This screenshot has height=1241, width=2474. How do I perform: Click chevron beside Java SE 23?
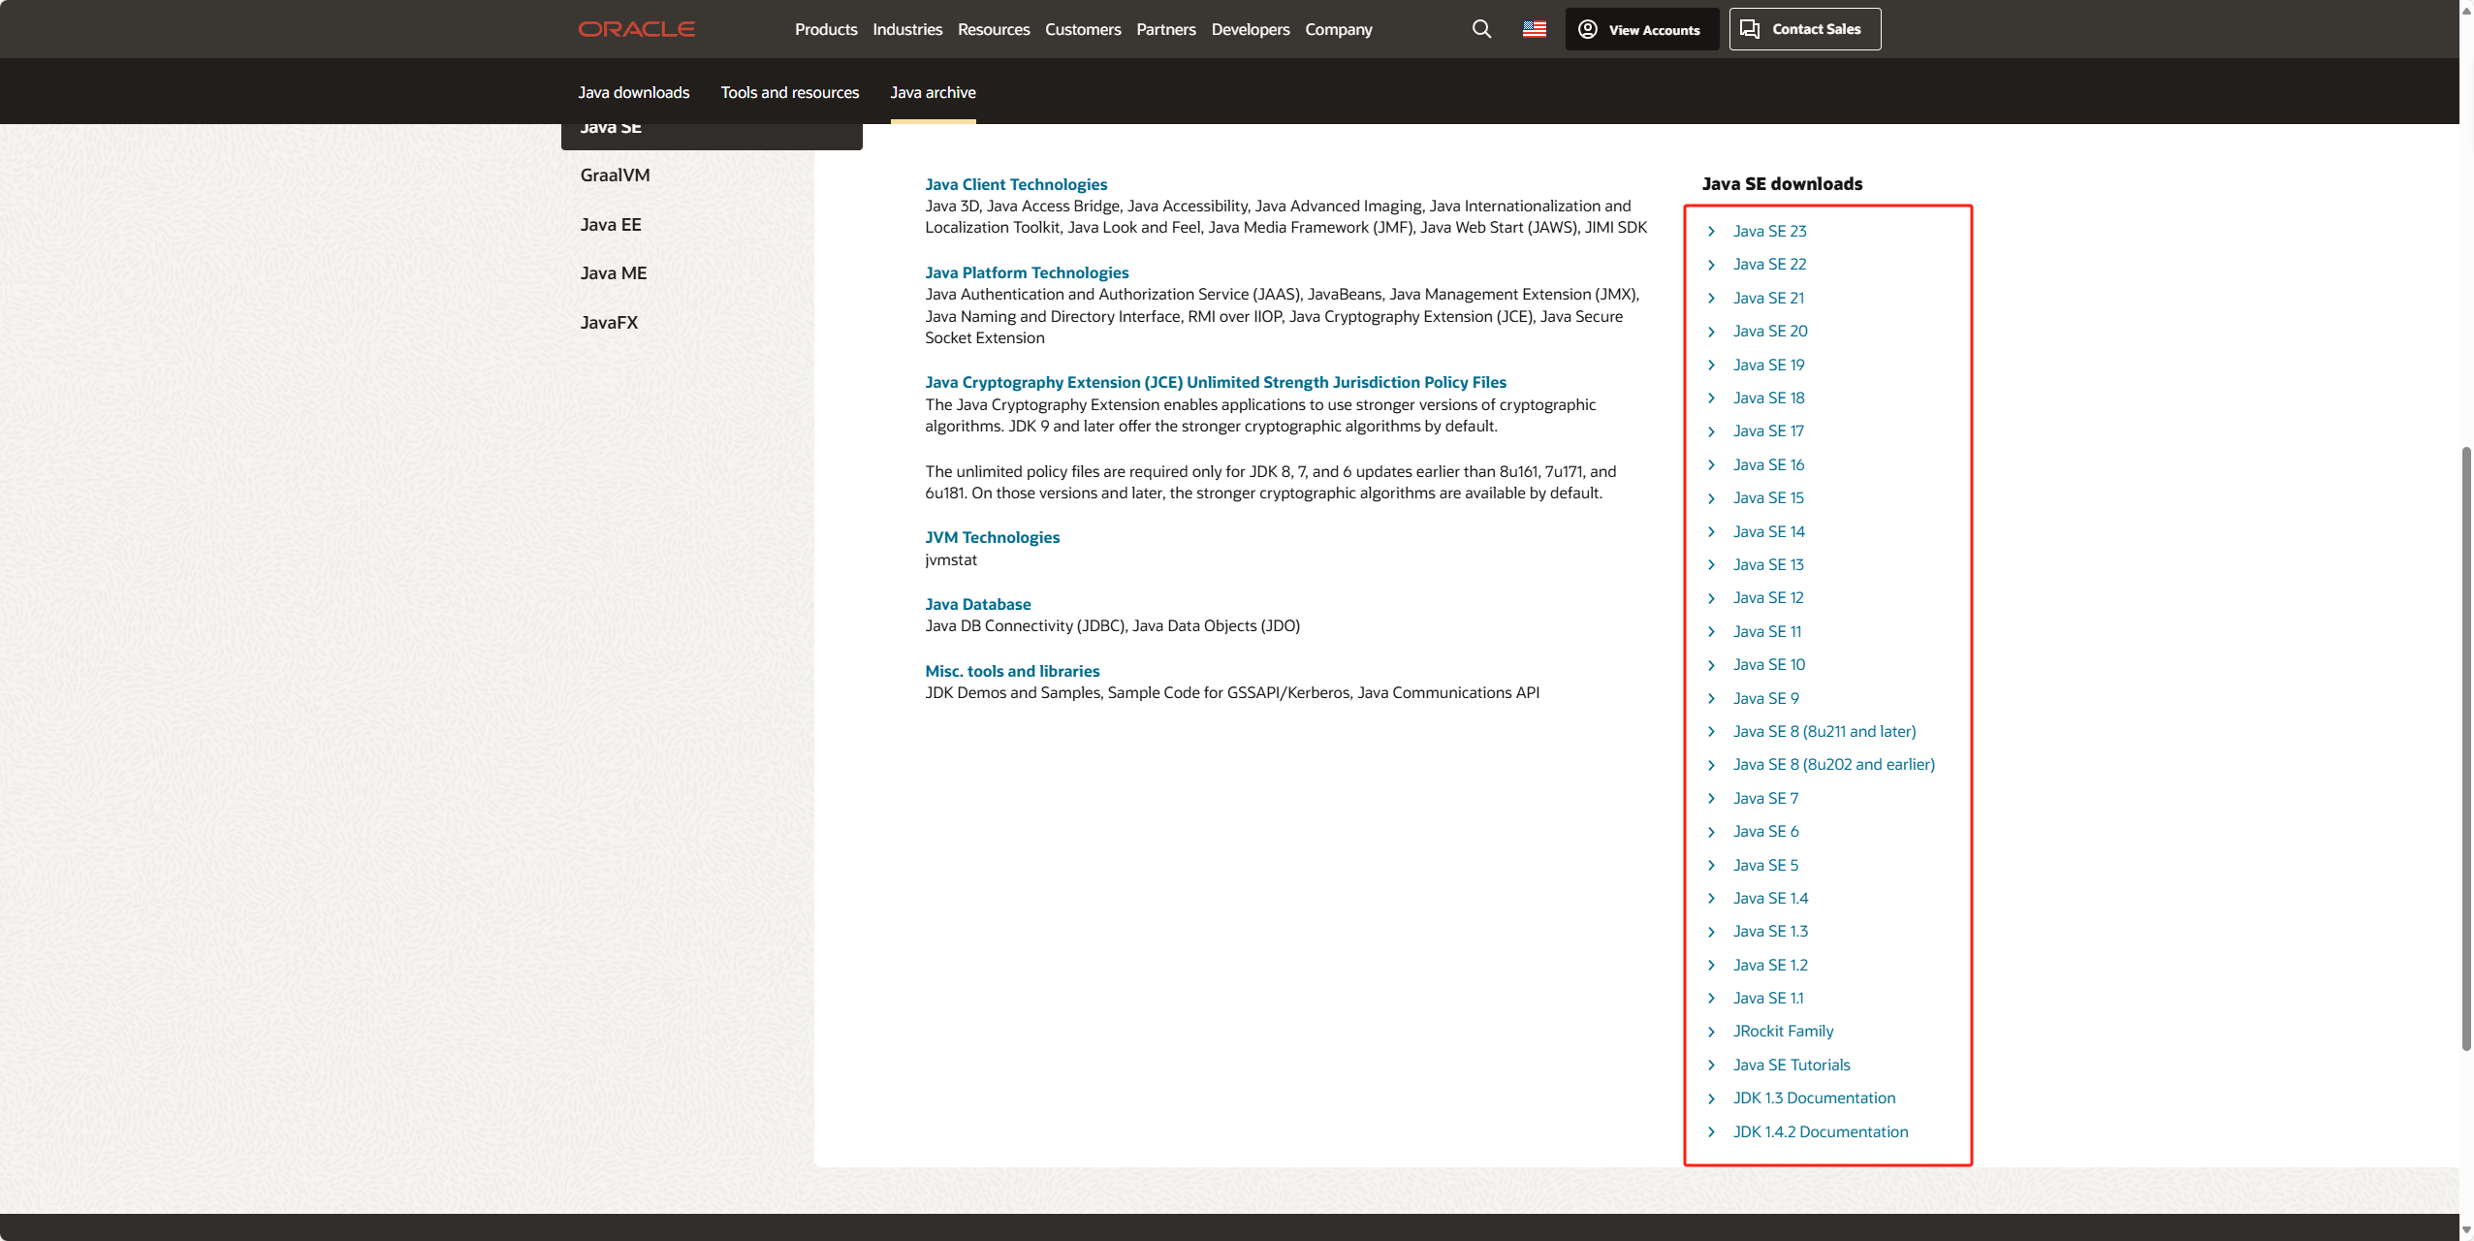(1712, 231)
